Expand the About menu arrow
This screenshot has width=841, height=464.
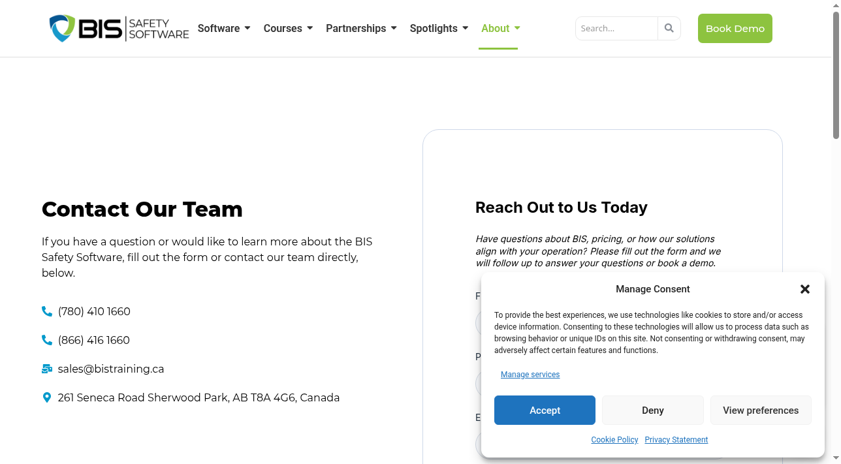(517, 28)
